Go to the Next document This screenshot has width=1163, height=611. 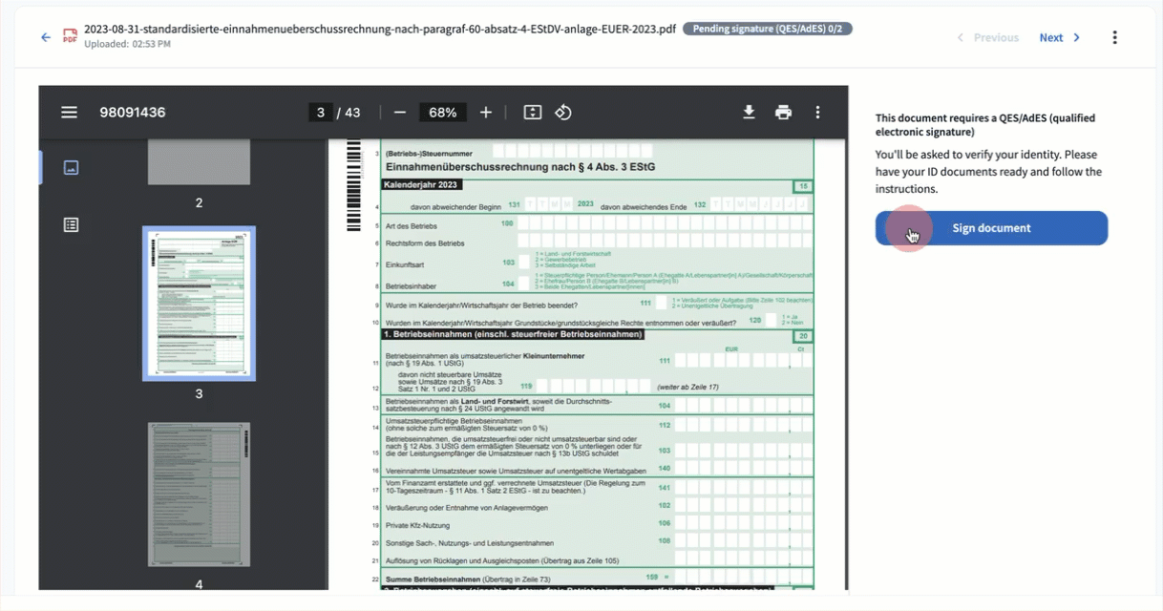tap(1060, 37)
